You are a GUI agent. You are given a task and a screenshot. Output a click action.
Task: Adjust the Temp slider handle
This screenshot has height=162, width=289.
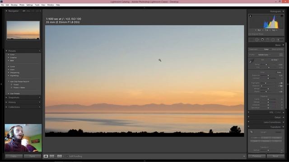(266, 65)
